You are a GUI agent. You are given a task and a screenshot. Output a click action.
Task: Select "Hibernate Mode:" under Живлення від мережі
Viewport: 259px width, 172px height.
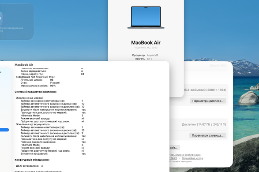point(30,116)
